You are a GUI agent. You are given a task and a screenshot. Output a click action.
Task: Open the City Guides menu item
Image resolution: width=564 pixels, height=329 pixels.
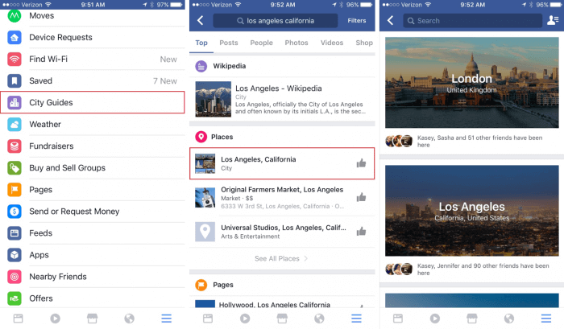(x=93, y=103)
